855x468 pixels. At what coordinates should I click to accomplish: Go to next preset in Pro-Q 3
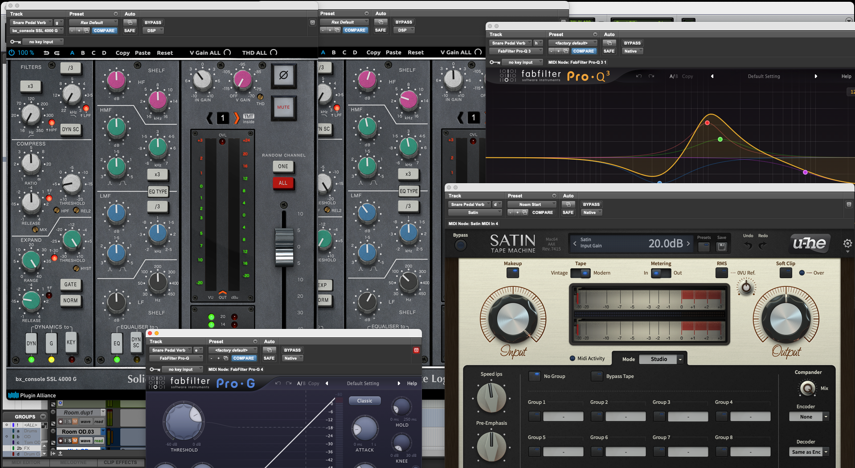[x=816, y=76]
